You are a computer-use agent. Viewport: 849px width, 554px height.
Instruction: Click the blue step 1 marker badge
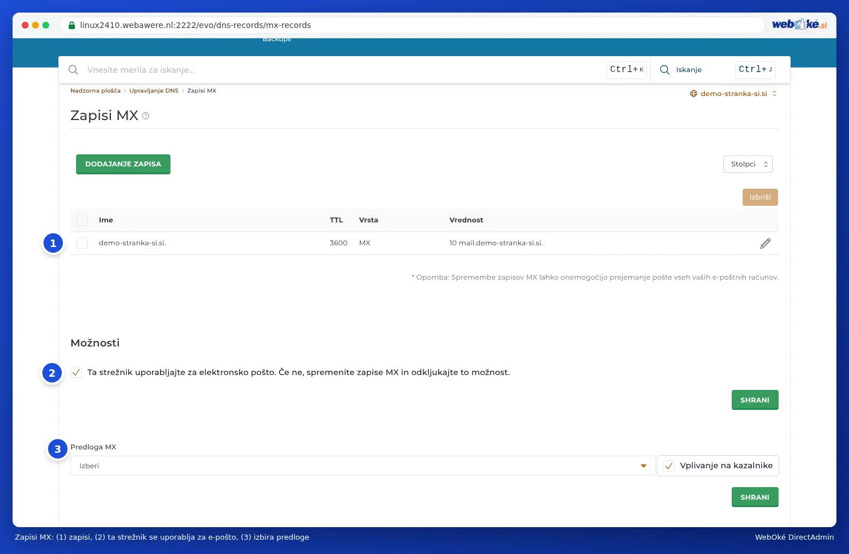pos(53,244)
